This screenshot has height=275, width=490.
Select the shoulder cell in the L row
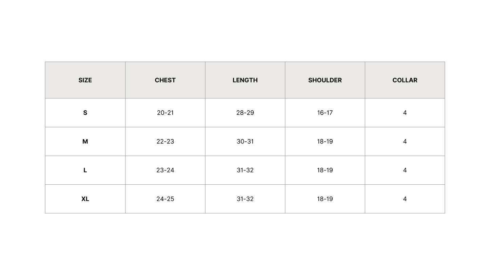point(325,170)
